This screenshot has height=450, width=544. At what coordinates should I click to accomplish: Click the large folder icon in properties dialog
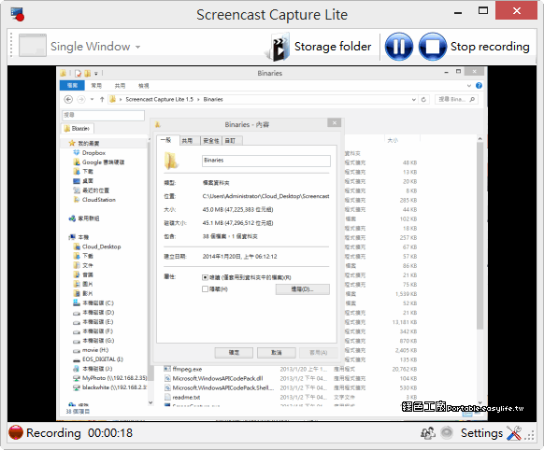(171, 162)
